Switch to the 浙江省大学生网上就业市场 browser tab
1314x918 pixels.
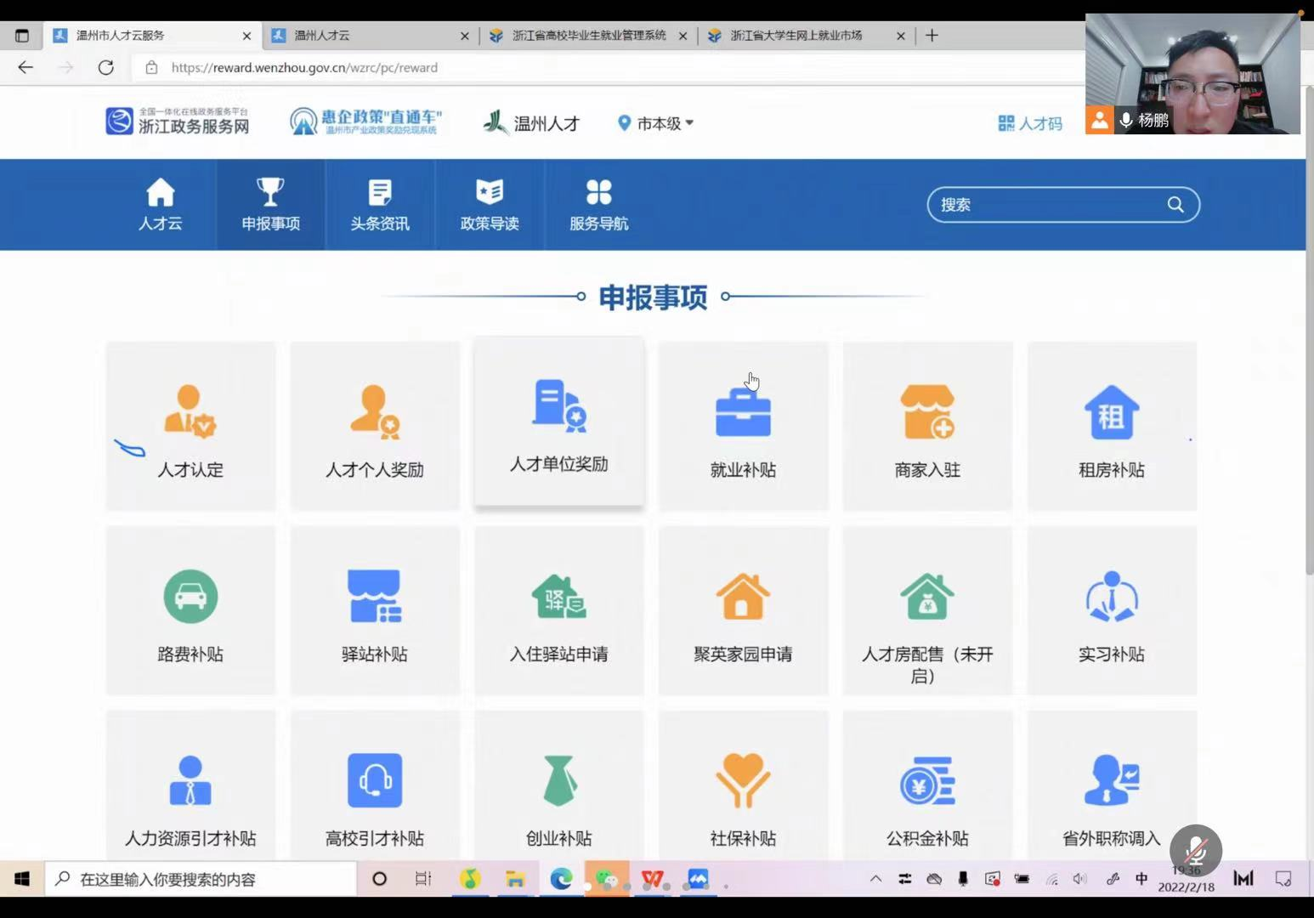[796, 36]
